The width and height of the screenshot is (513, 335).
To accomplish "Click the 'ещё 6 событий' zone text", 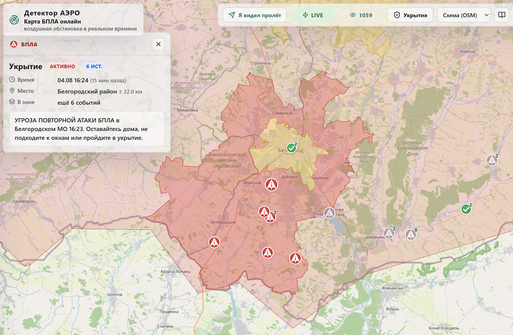I will (79, 103).
